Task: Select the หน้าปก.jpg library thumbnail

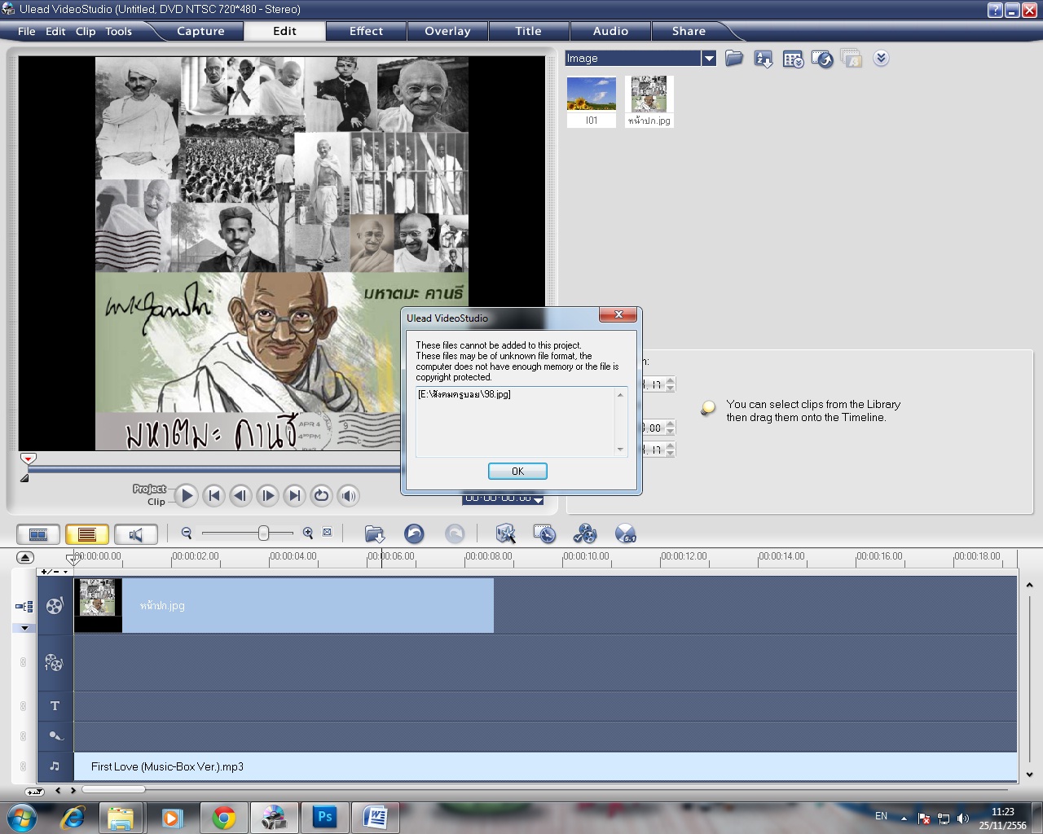Action: (649, 101)
